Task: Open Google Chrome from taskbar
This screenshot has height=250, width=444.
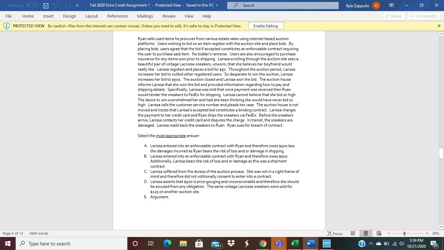Action: [x=263, y=243]
